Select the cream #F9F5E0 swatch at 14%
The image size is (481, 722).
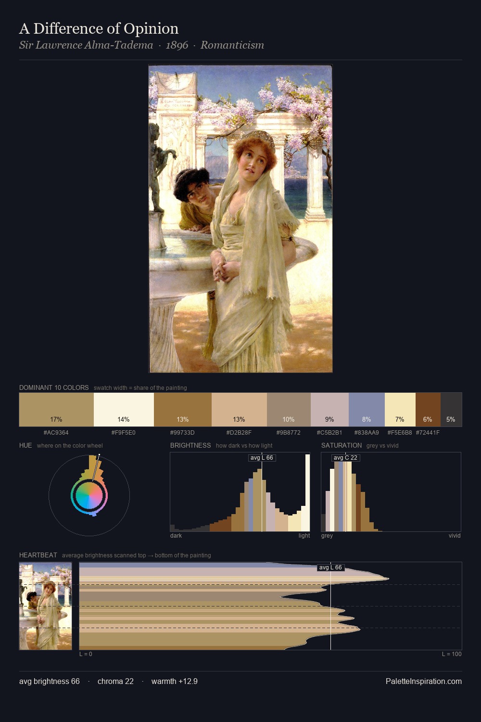tap(124, 410)
